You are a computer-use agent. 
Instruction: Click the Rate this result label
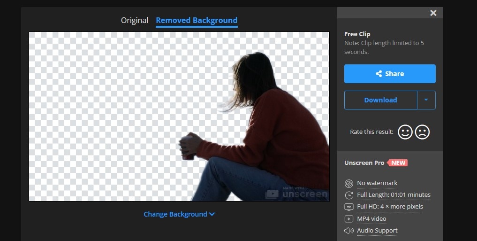pyautogui.click(x=371, y=132)
